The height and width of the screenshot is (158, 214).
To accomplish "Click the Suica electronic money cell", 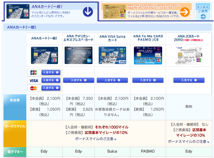I will click(x=112, y=151).
